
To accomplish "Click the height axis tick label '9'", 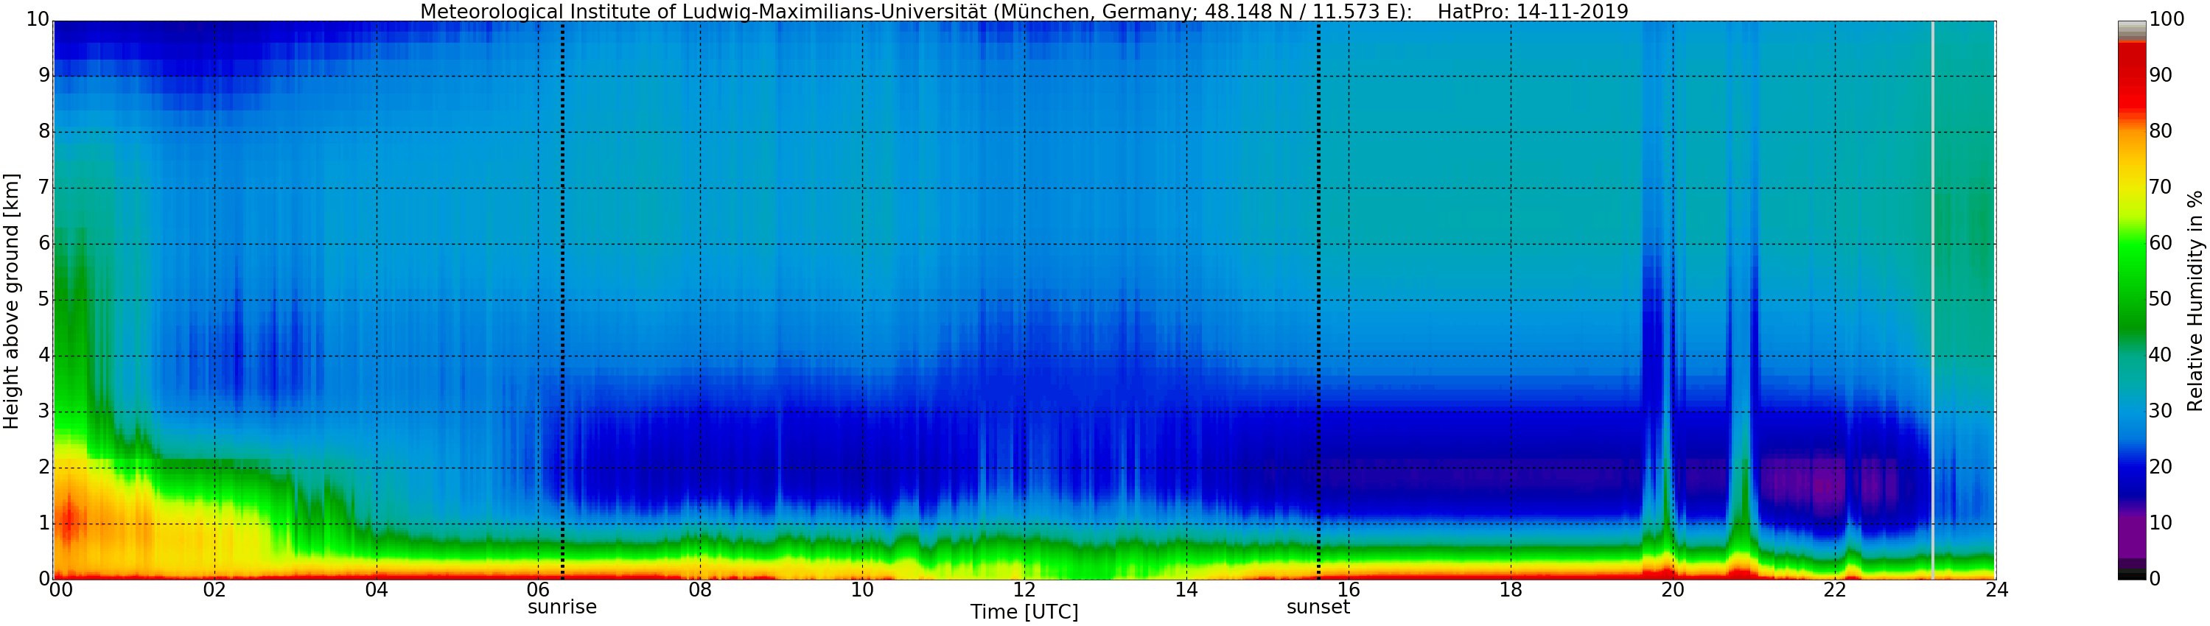I will tap(43, 75).
